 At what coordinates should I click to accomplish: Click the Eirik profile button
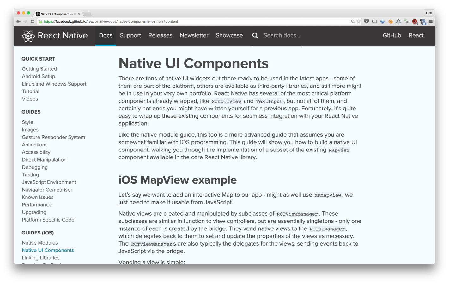[x=429, y=13]
